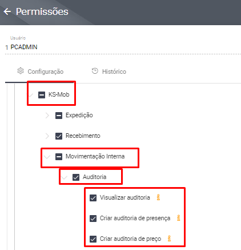
Task: Uncheck the Auditoria checkbox
Action: point(76,177)
